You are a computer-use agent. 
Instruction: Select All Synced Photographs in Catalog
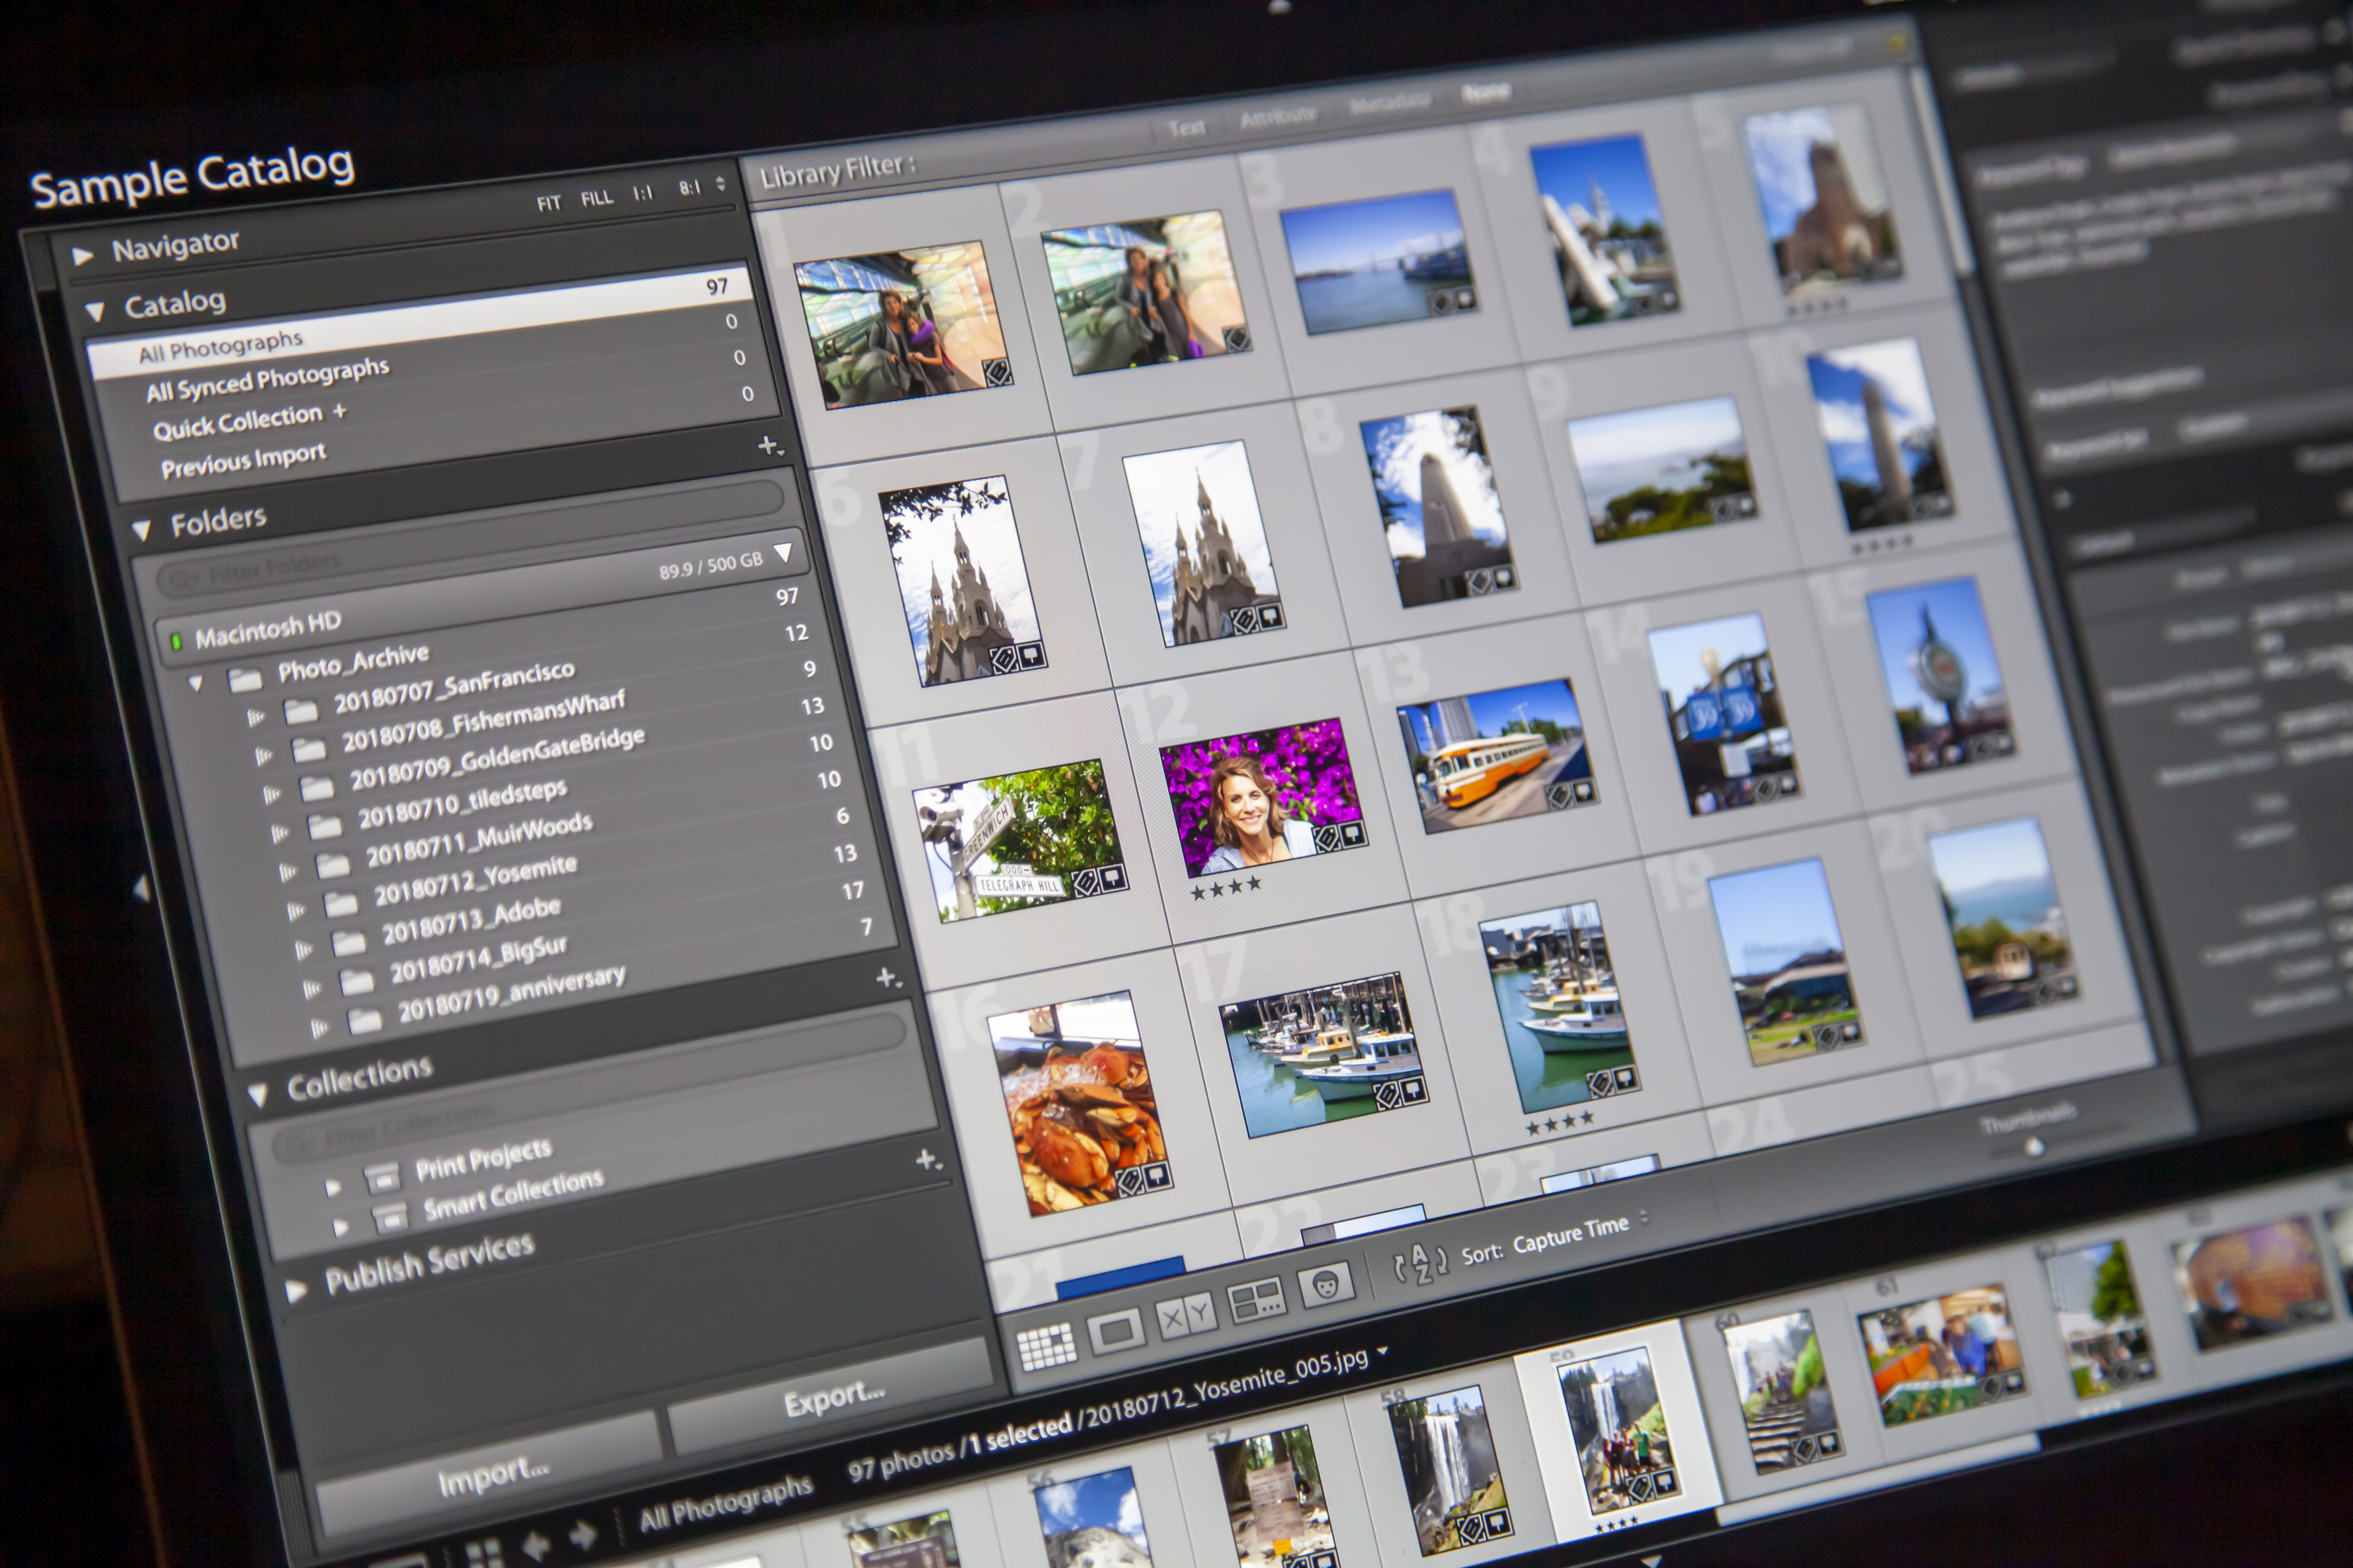[267, 379]
